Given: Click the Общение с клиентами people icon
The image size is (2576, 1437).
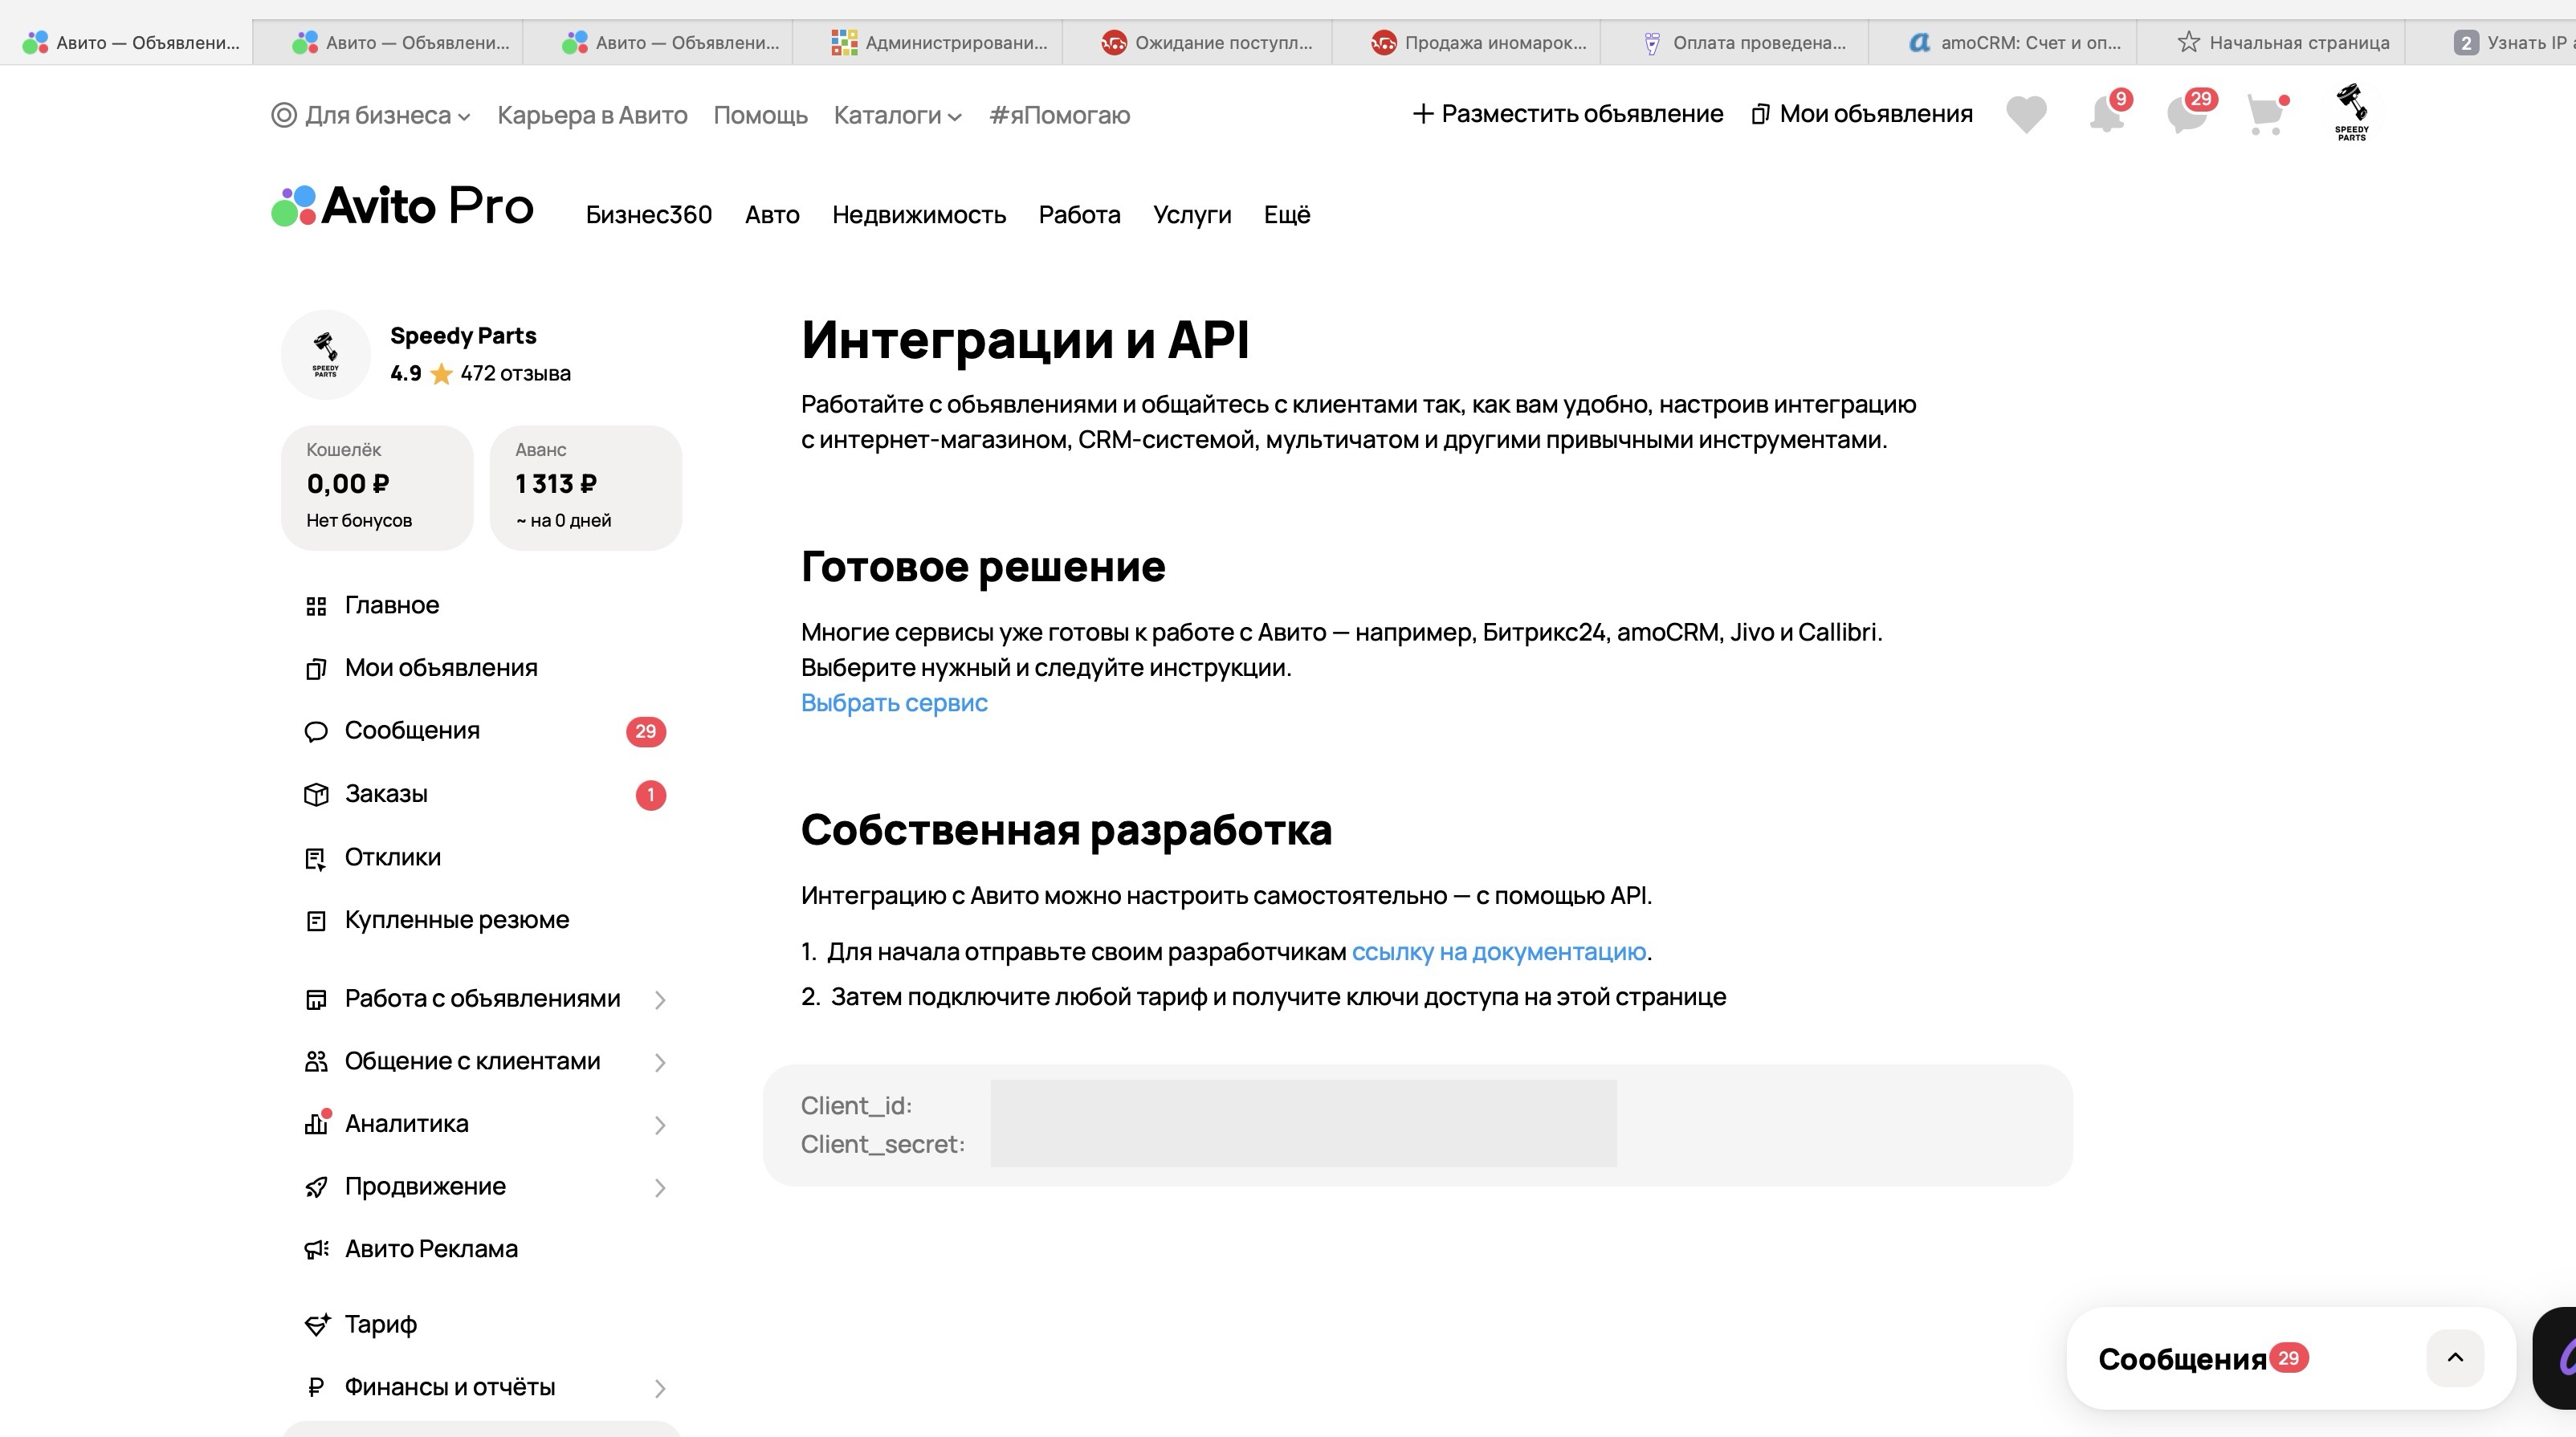Looking at the screenshot, I should [316, 1062].
